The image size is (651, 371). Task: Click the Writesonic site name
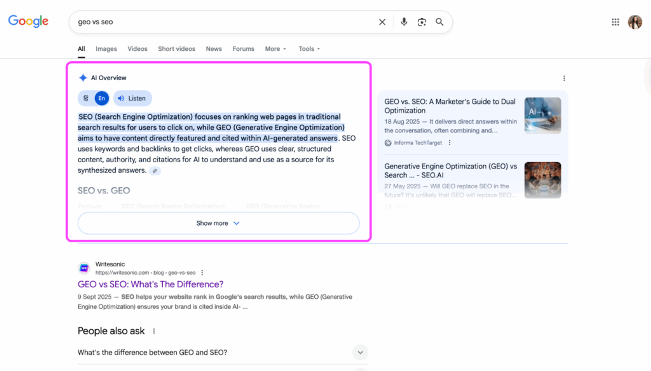110,264
